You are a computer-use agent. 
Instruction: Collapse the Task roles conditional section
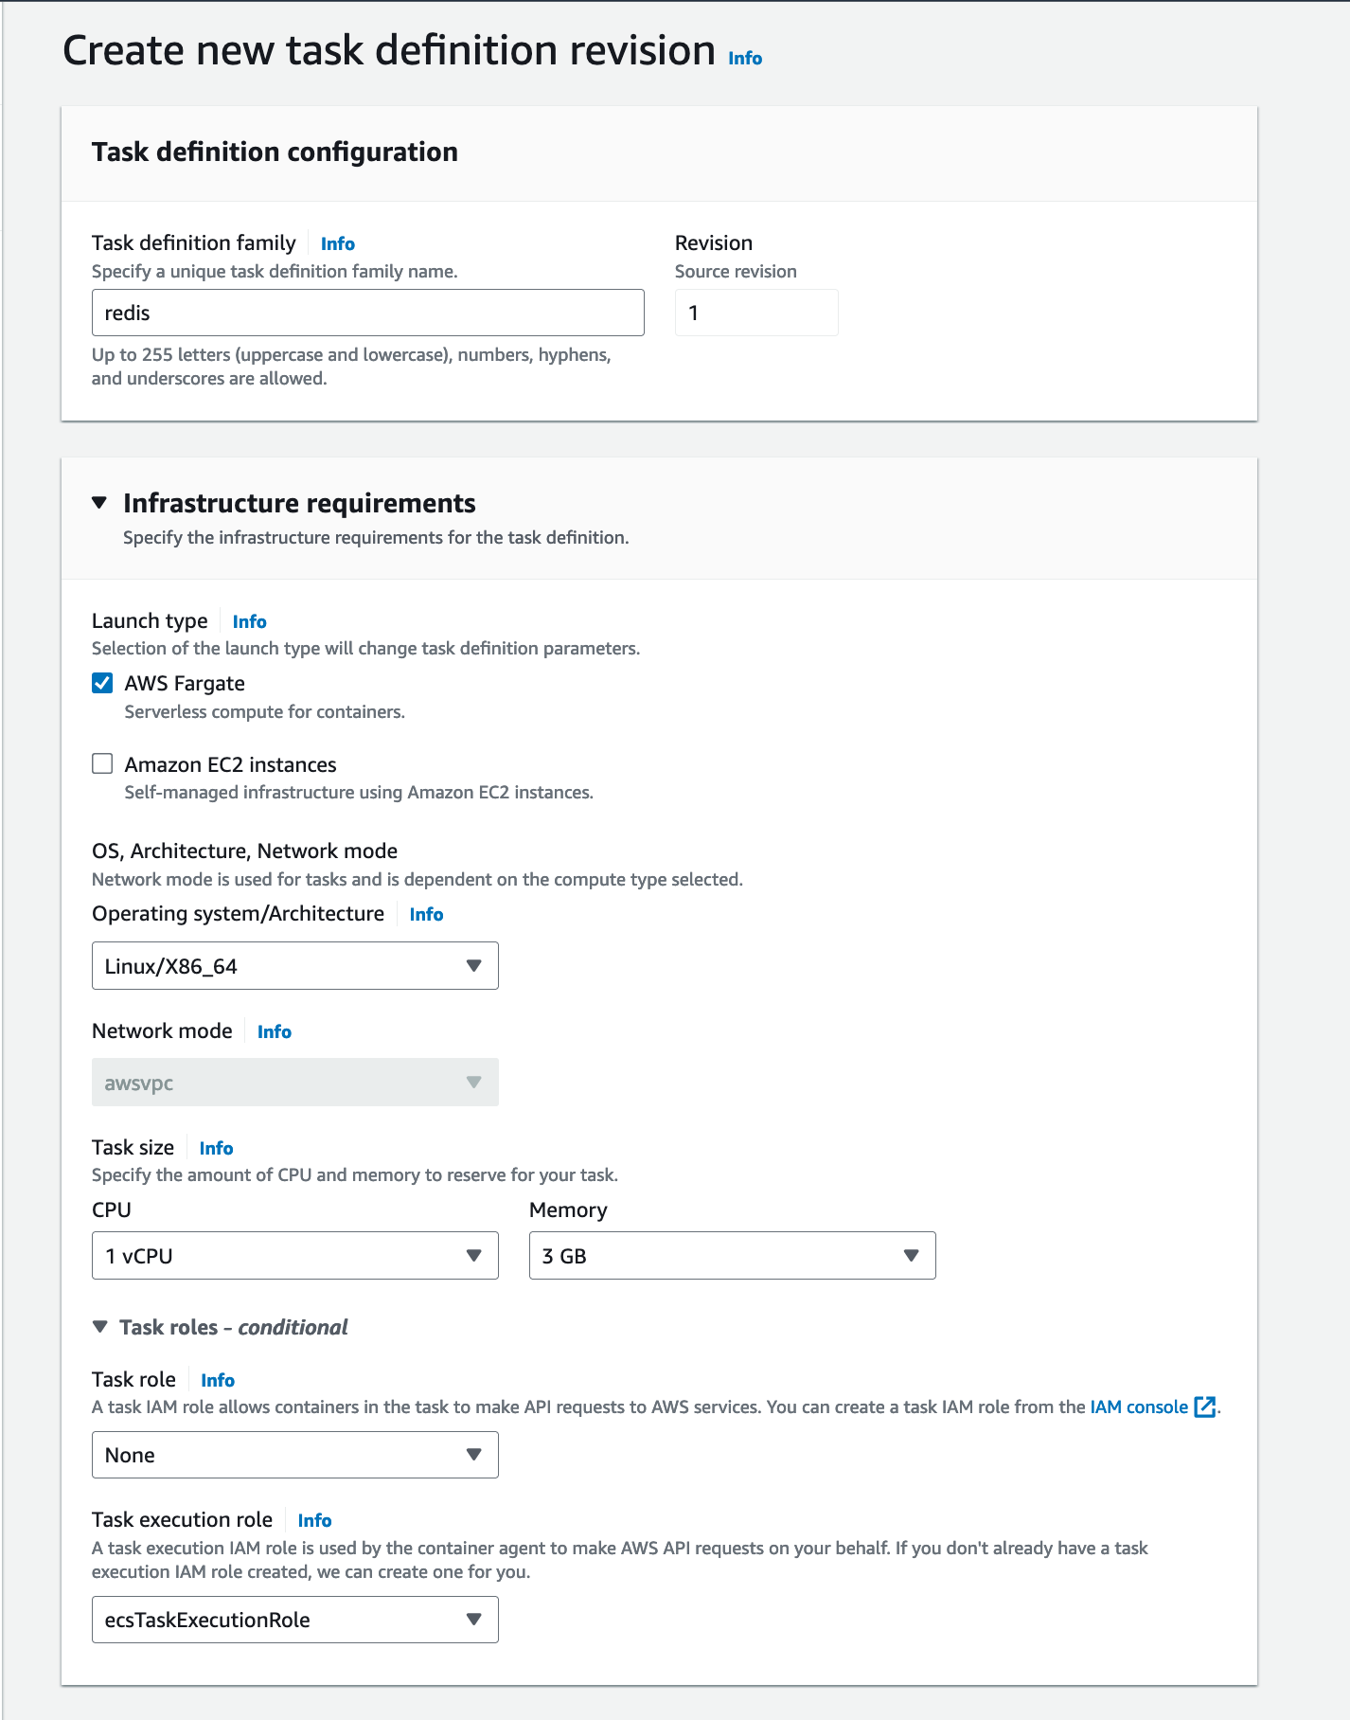(x=100, y=1327)
